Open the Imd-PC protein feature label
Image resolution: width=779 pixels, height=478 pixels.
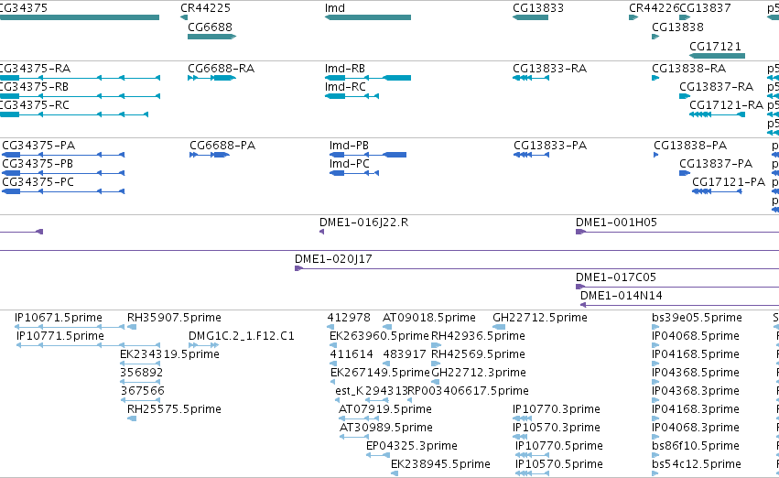350,164
